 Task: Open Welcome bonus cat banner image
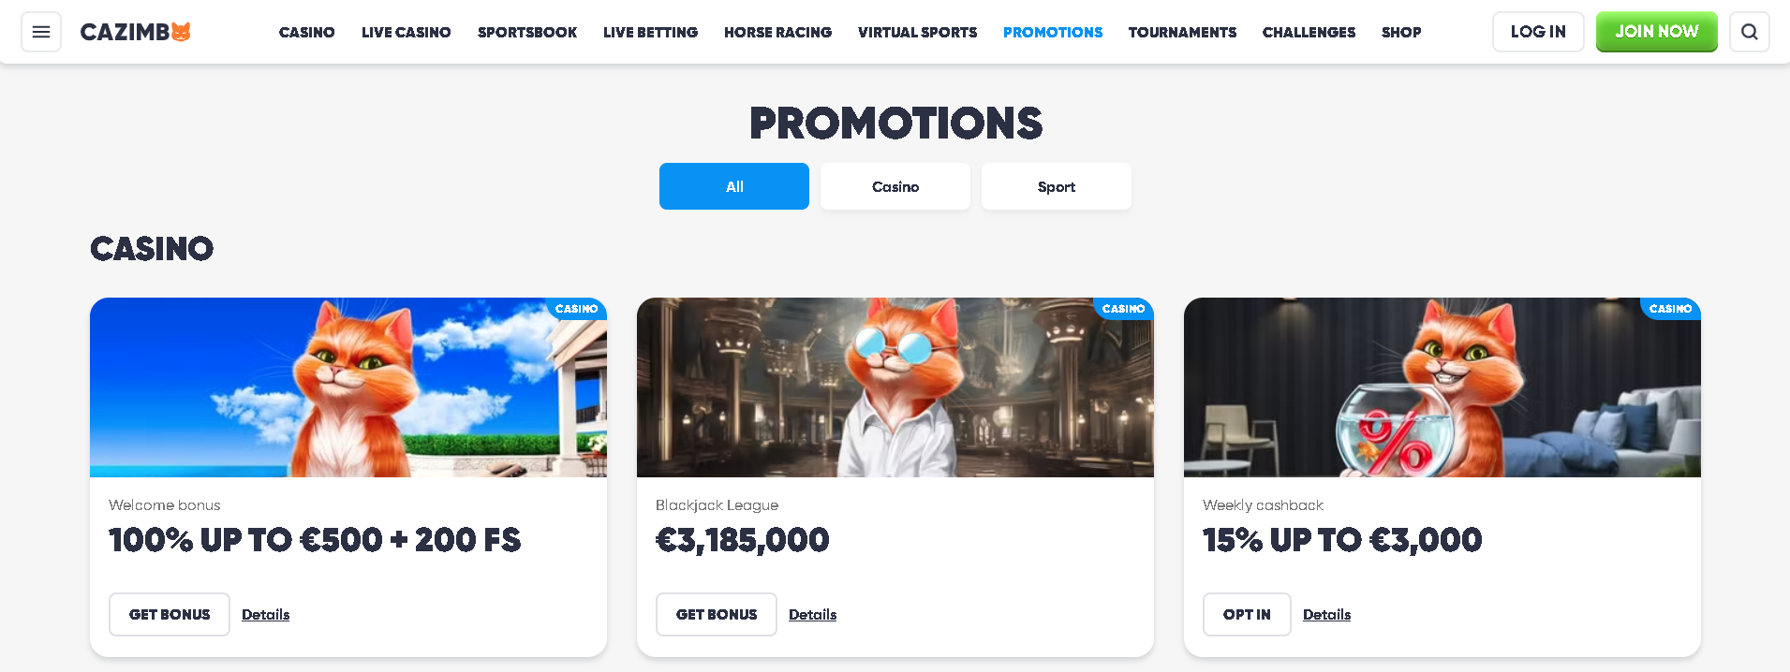click(348, 387)
